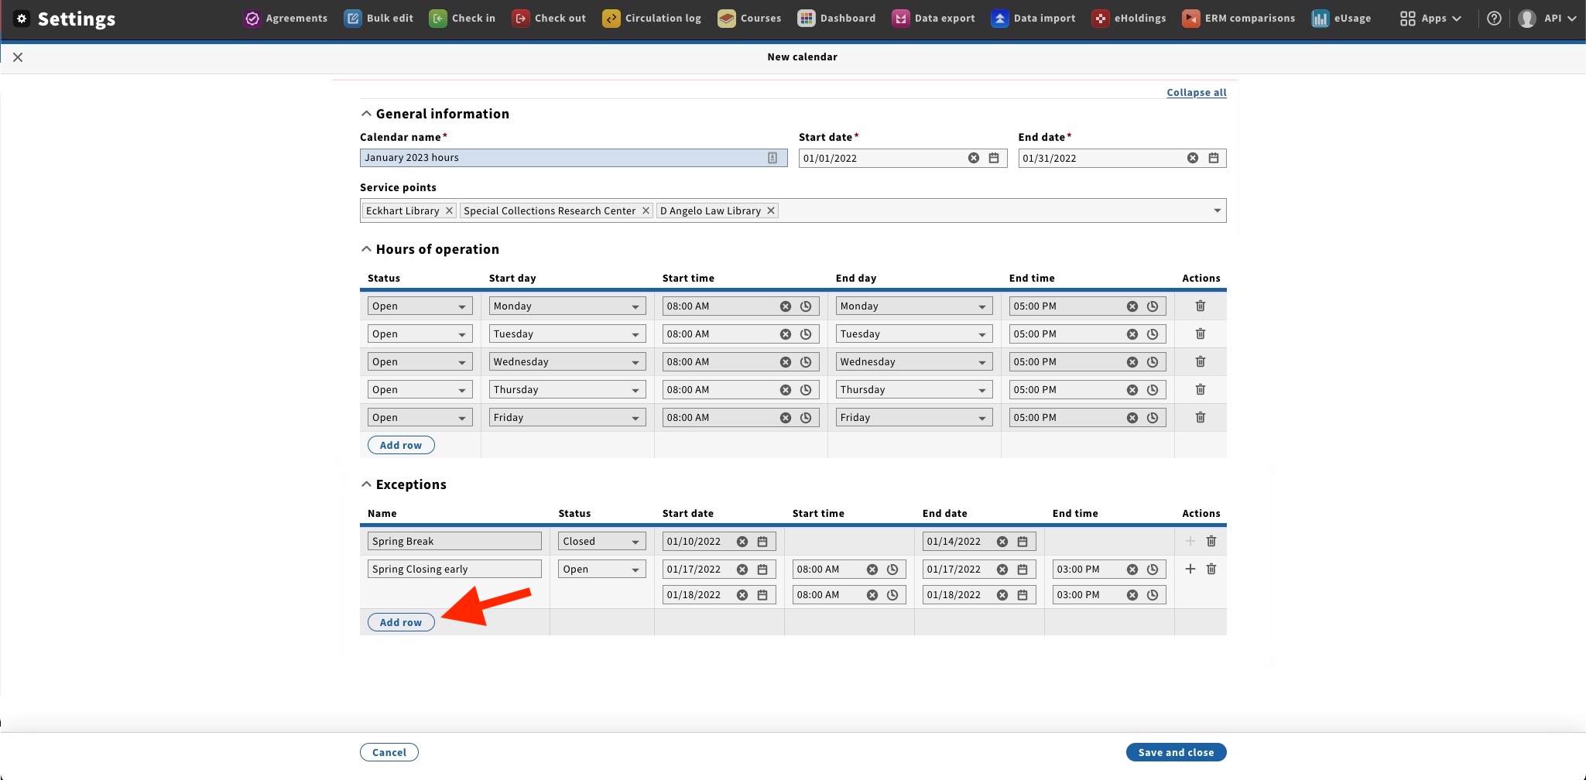Open Start date calendar picker
This screenshot has height=780, width=1586.
tap(994, 158)
